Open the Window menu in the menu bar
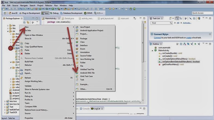Image resolution: width=214 pixels, height=120 pixels. [63, 5]
